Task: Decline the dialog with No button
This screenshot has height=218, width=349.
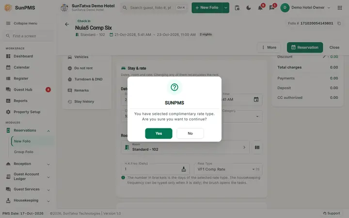Action: (190, 133)
